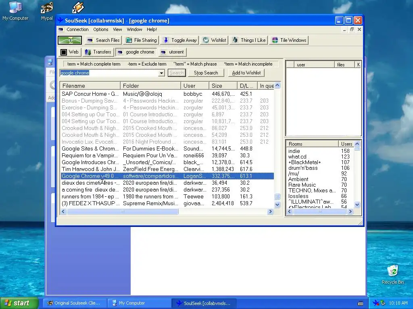Select the SAP Concur Home result row
Viewport: 413px width, 309px height.
(167, 94)
